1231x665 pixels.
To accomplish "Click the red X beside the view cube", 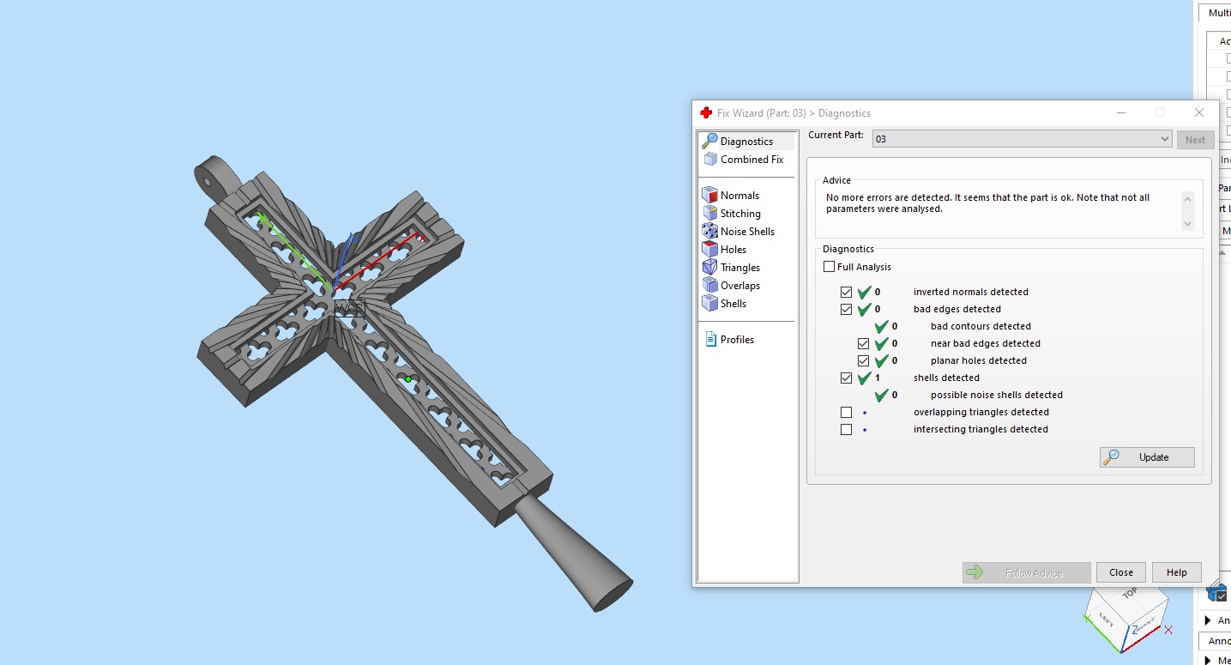I will tap(1168, 630).
